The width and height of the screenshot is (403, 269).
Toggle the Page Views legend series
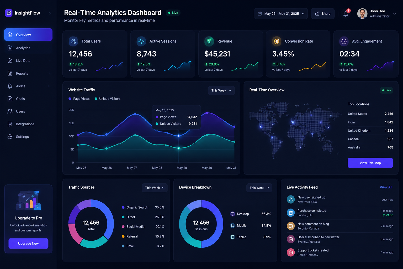click(79, 99)
